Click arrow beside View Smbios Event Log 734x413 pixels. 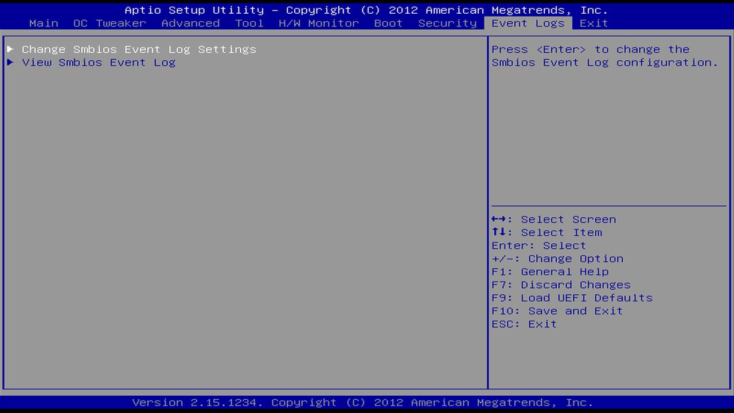coord(10,63)
